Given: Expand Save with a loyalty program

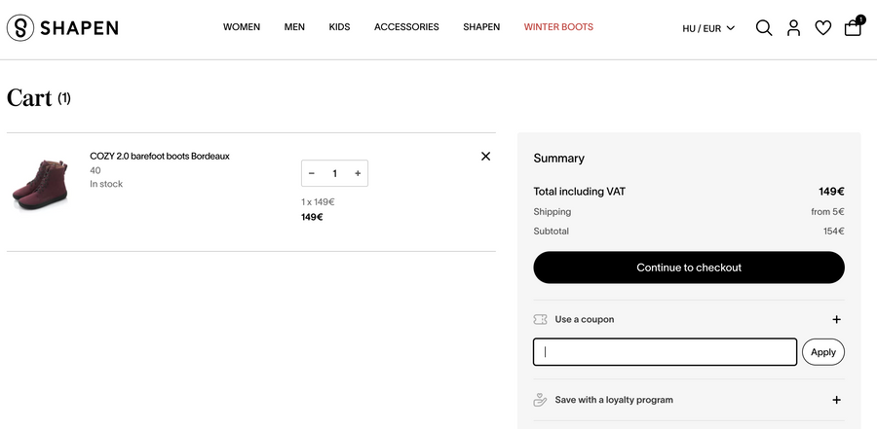Looking at the screenshot, I should (836, 400).
